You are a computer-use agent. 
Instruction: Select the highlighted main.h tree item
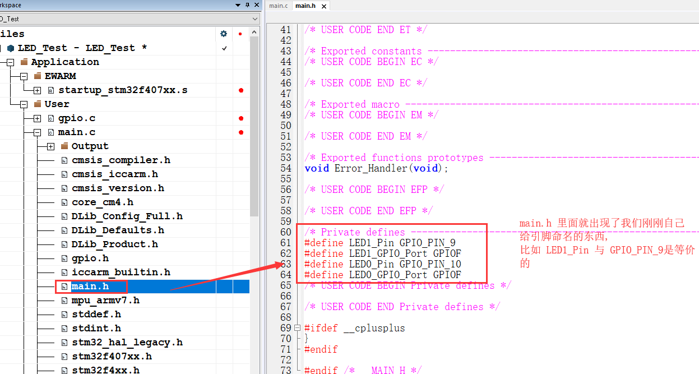tap(90, 287)
